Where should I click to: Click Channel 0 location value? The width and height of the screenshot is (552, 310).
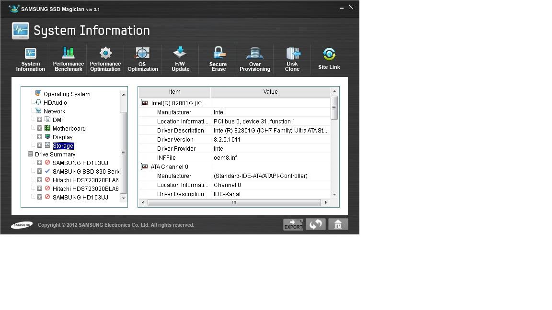(227, 185)
